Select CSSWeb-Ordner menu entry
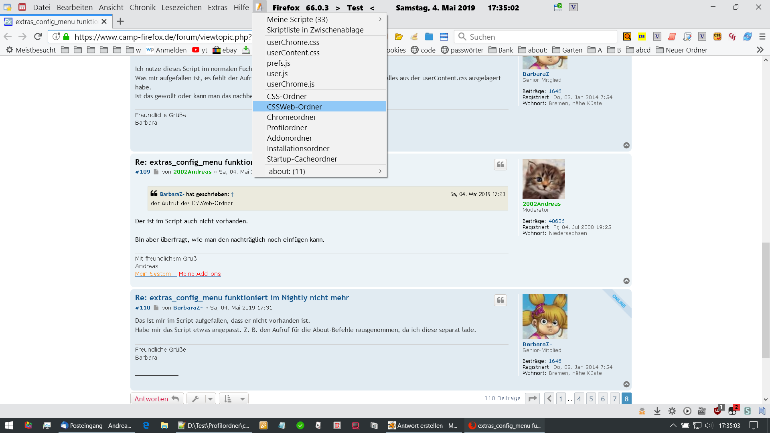Image resolution: width=770 pixels, height=433 pixels. tap(294, 107)
